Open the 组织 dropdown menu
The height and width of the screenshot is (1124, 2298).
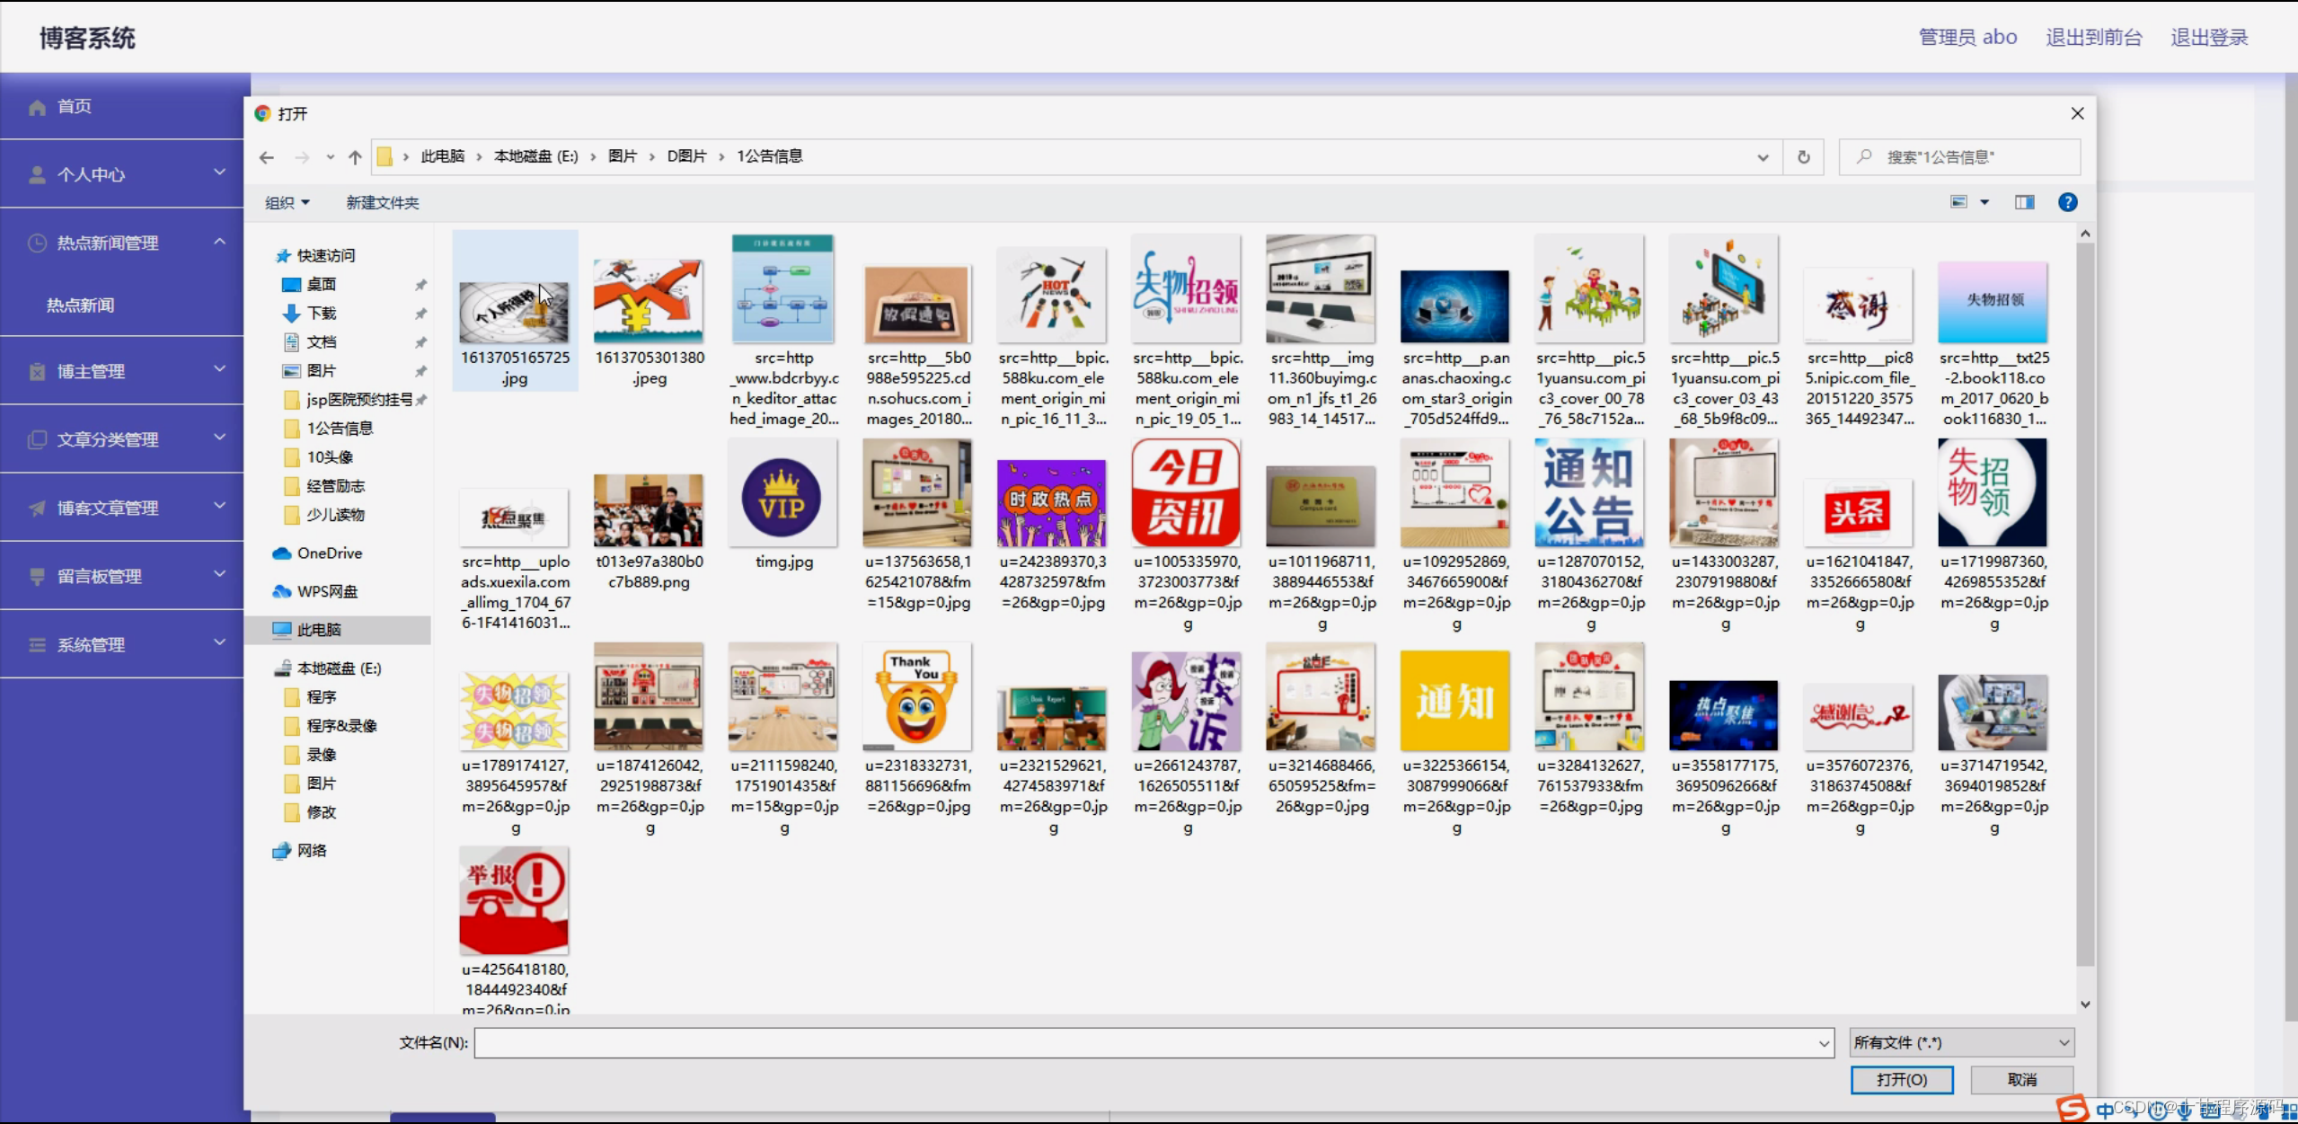(287, 203)
